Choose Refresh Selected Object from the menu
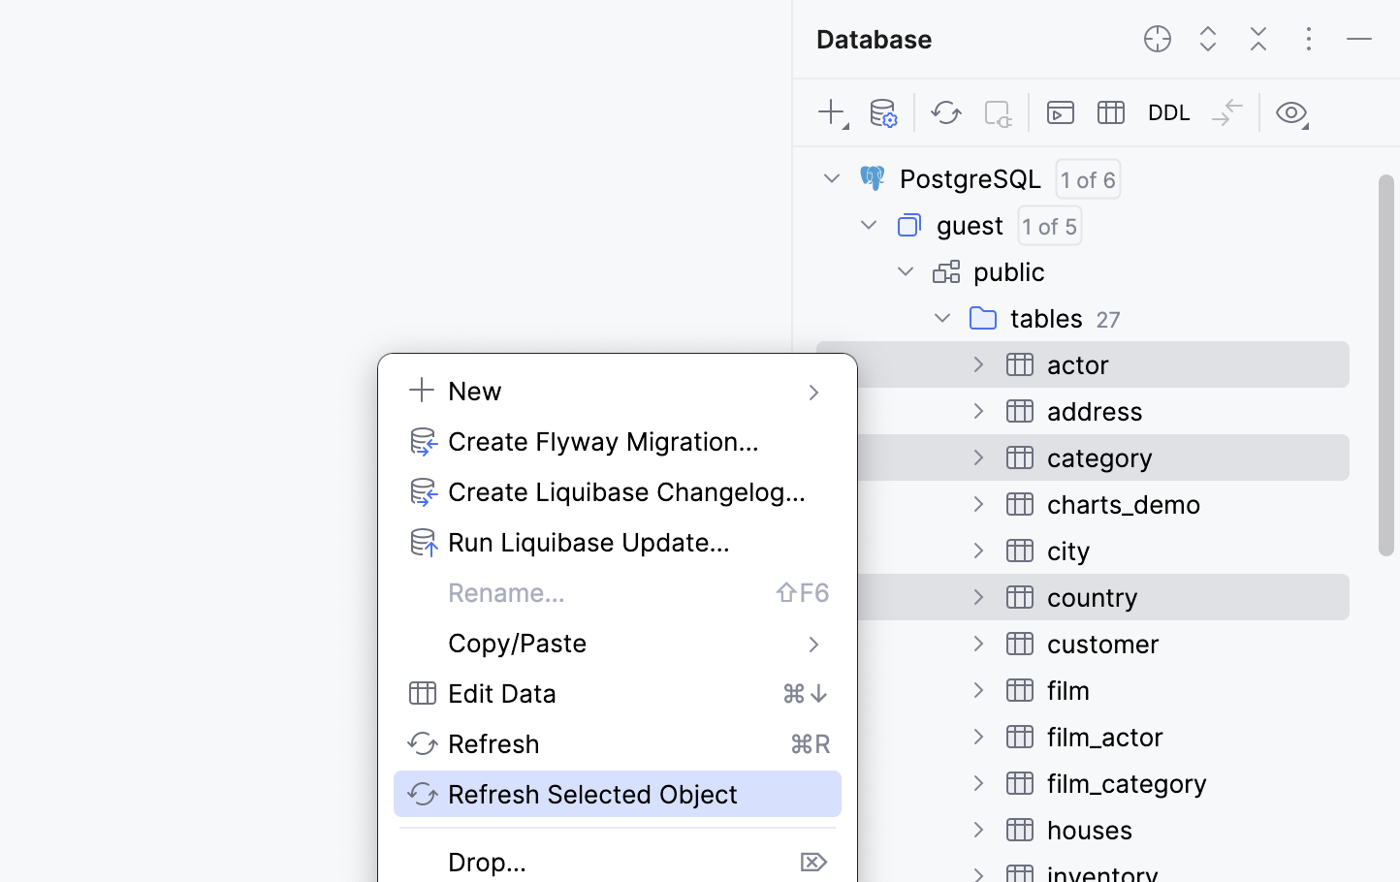The width and height of the screenshot is (1400, 882). (592, 794)
